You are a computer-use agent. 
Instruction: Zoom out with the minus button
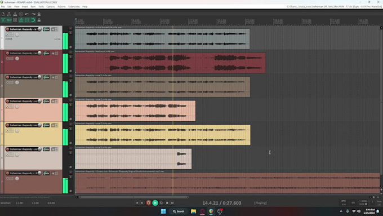(x=378, y=197)
